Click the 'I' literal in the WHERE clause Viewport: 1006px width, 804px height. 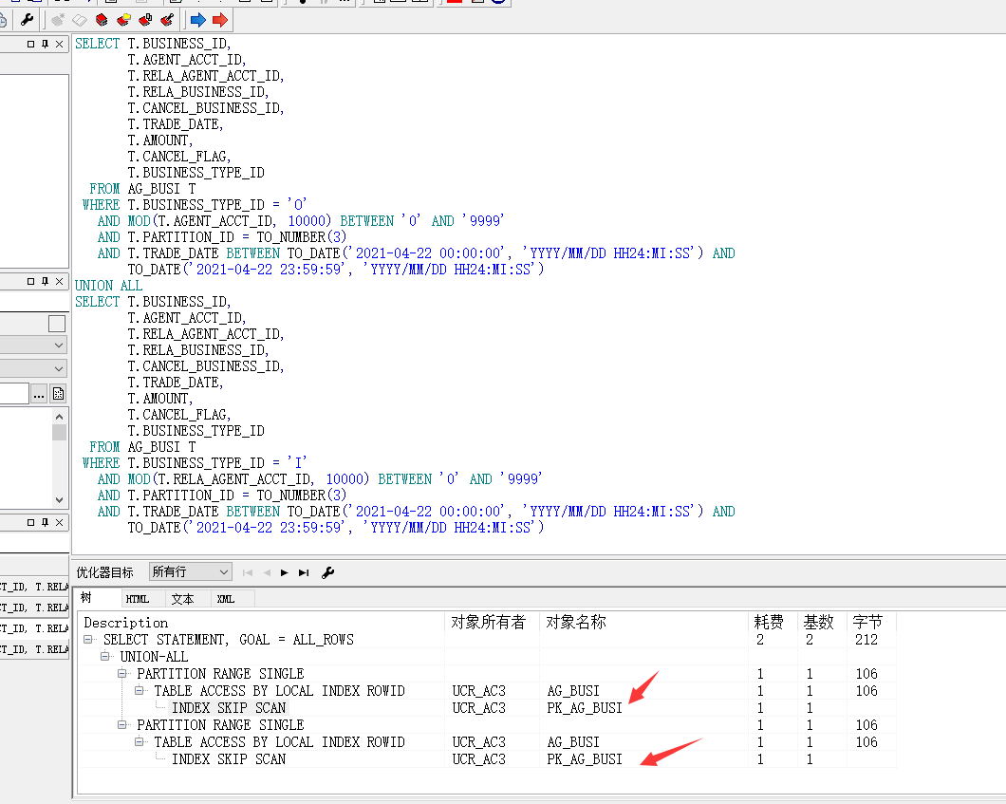(x=296, y=462)
